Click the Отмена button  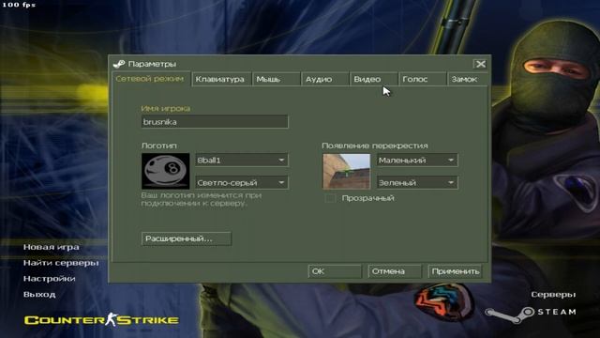395,271
